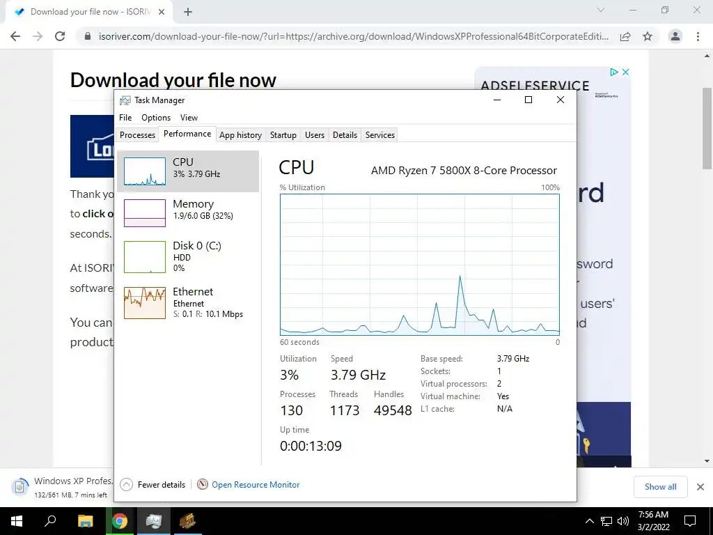Expand hidden system tray icons chevron

point(589,521)
